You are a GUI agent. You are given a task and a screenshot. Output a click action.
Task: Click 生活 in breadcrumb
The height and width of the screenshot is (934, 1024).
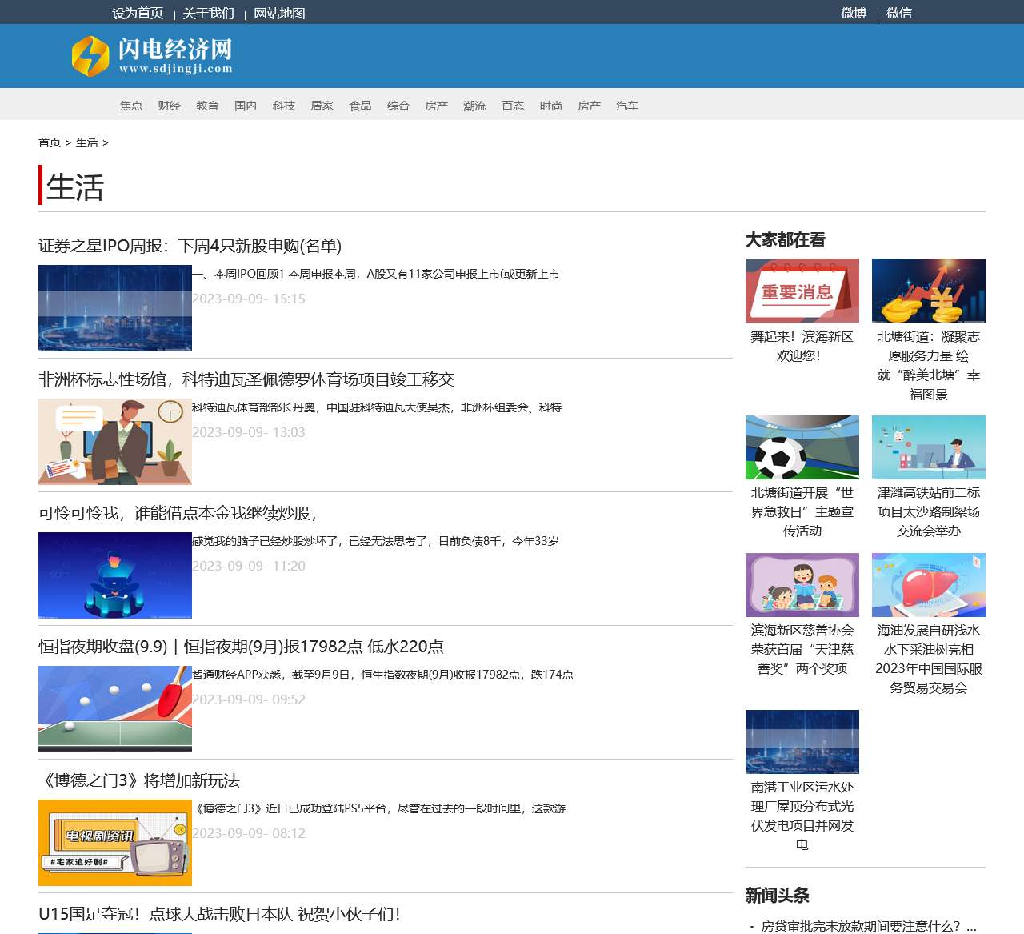(87, 142)
